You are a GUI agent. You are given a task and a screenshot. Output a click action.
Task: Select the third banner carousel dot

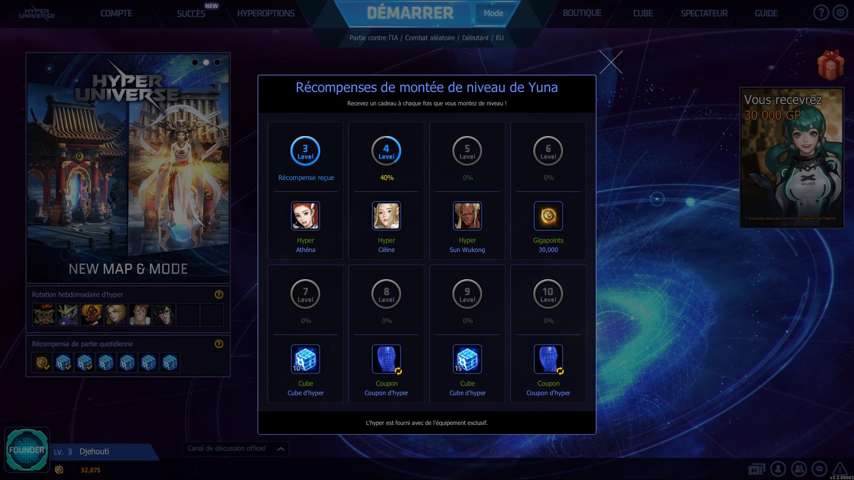pyautogui.click(x=217, y=63)
